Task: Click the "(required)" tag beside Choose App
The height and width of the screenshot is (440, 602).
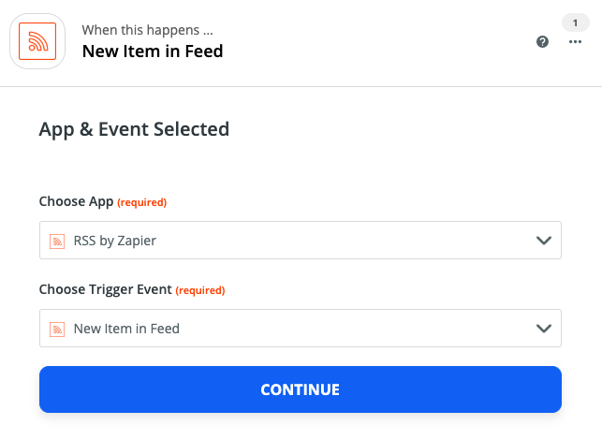Action: (x=142, y=202)
